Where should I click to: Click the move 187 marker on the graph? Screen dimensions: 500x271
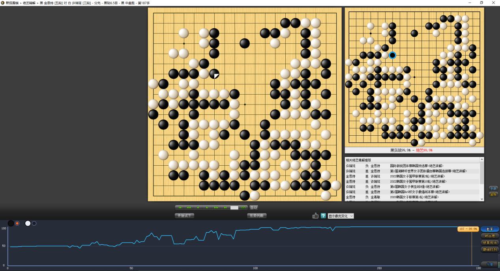coord(468,229)
